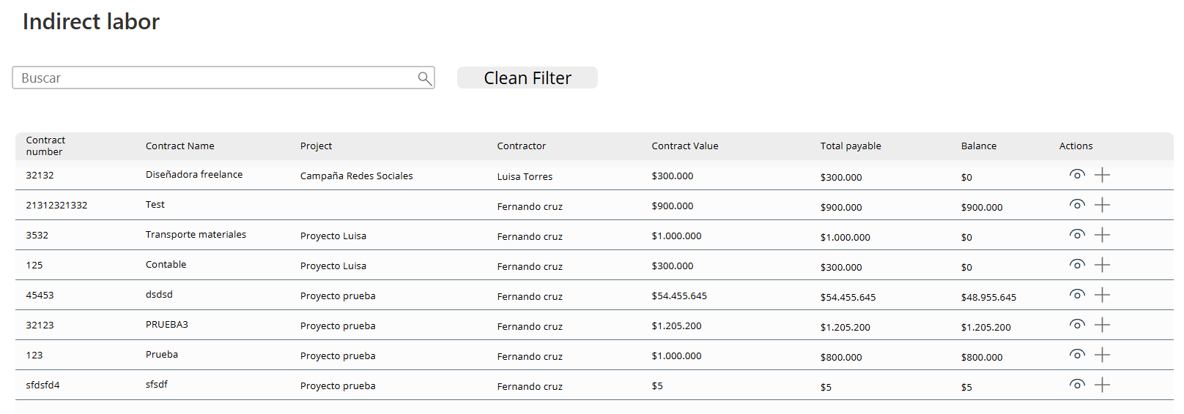The width and height of the screenshot is (1184, 414).
Task: Focus the Buscar search field
Action: [212, 78]
